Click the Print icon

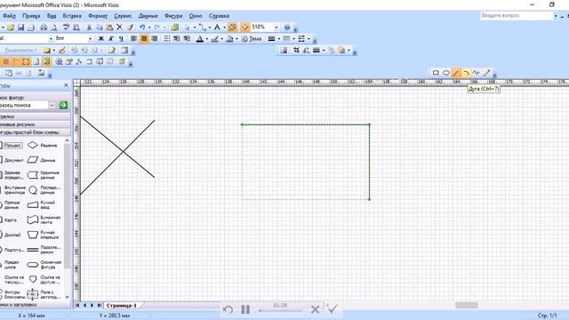[44, 28]
